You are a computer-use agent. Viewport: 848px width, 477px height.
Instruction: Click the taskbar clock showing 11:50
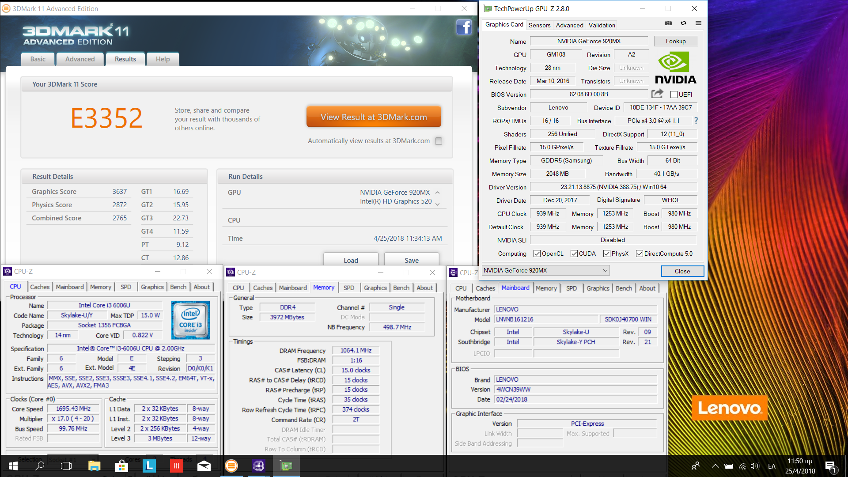[x=800, y=466]
